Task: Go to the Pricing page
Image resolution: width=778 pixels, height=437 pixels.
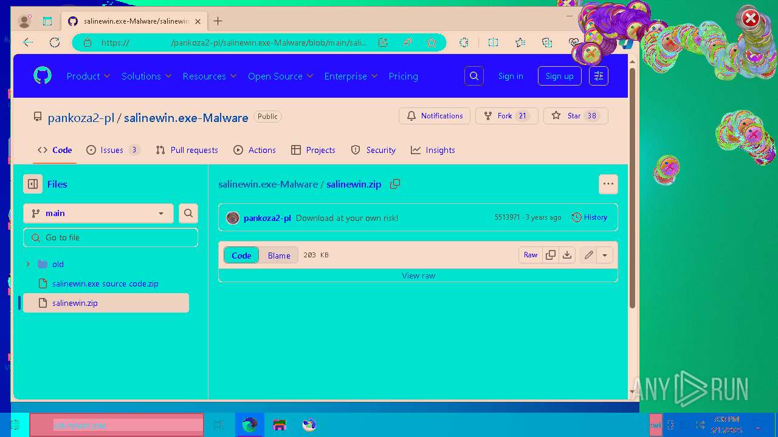Action: tap(403, 76)
